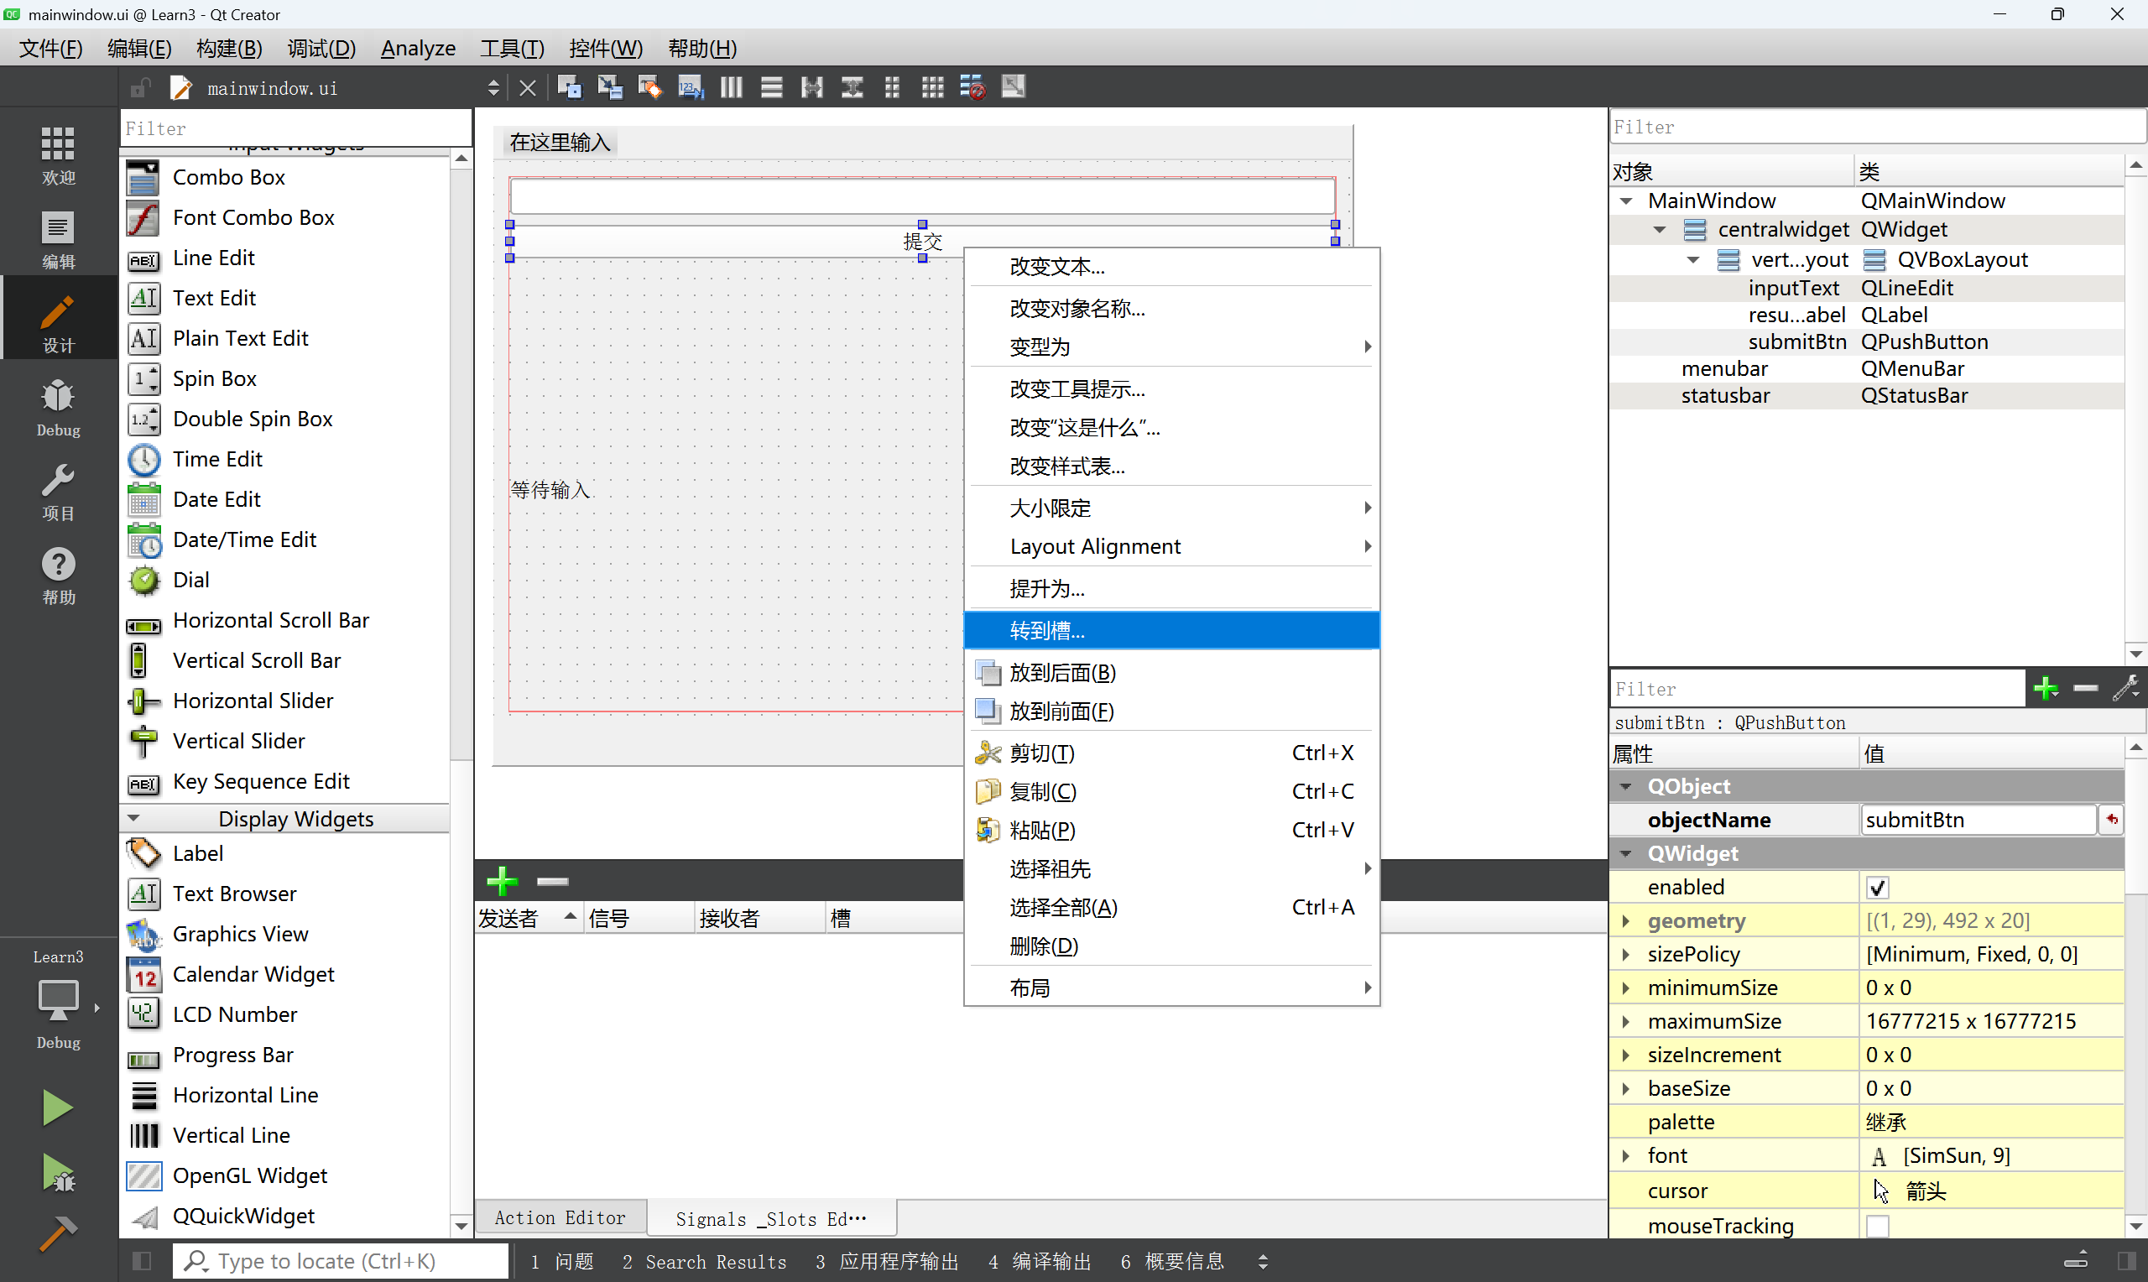Build the project with hammer icon

click(57, 1233)
